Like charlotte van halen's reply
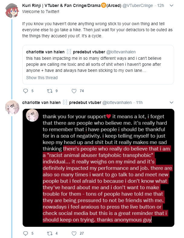184x238 pixels. 74,233
